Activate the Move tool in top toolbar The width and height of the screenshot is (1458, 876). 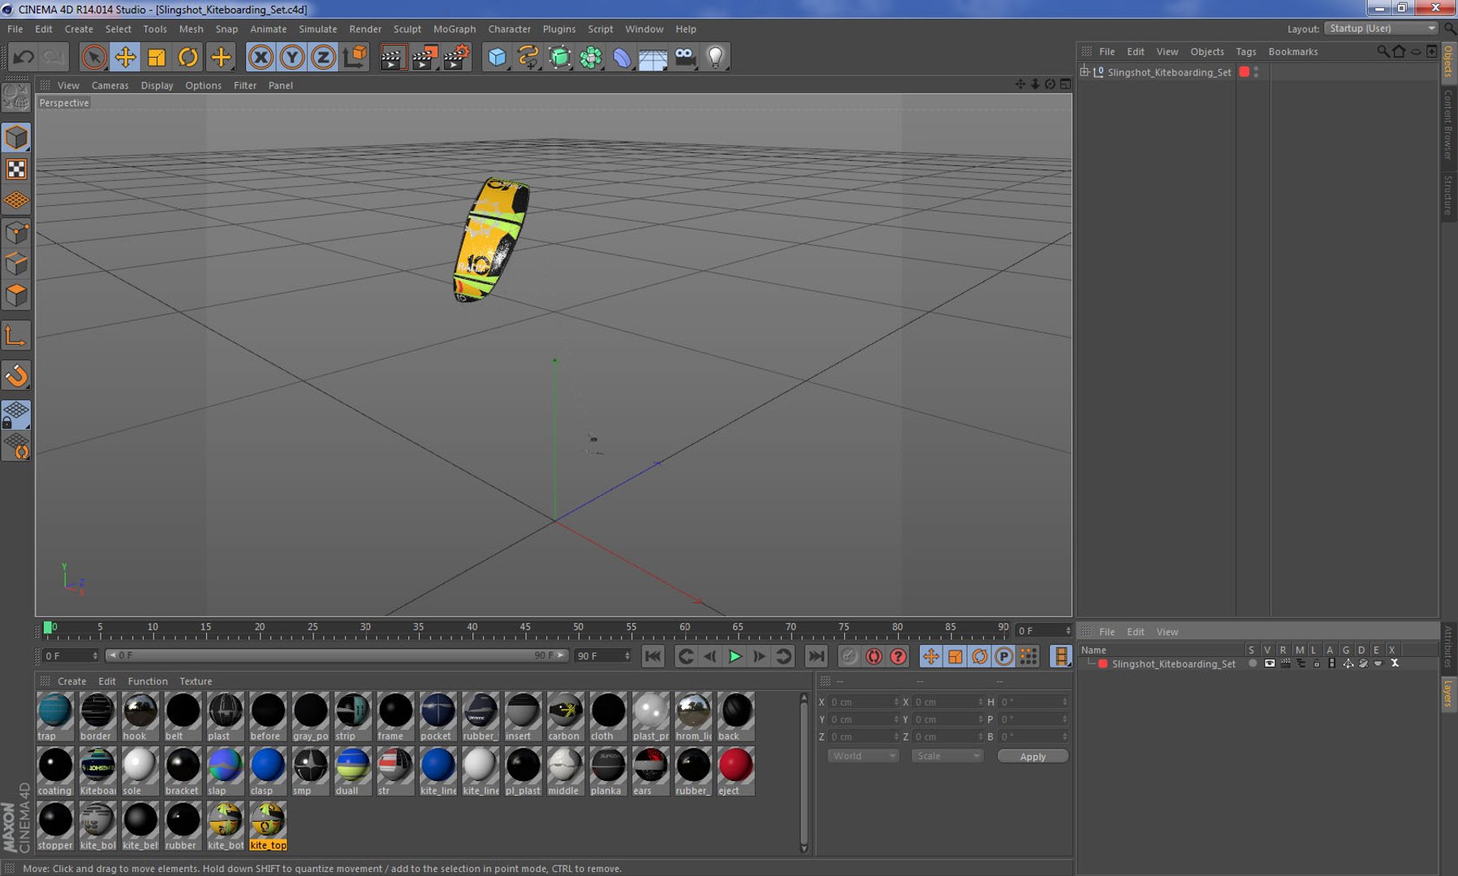(x=125, y=57)
